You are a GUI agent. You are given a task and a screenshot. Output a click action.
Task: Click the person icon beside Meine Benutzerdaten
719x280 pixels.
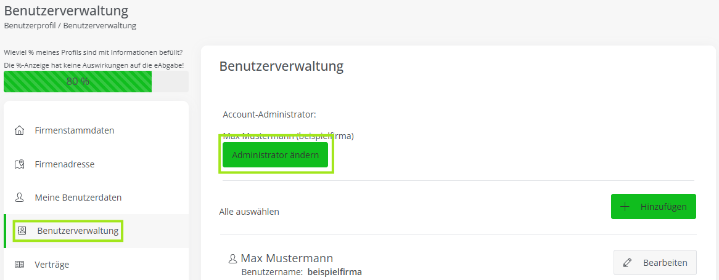[x=20, y=198]
